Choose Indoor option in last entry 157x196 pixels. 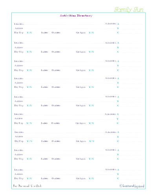coord(44,178)
